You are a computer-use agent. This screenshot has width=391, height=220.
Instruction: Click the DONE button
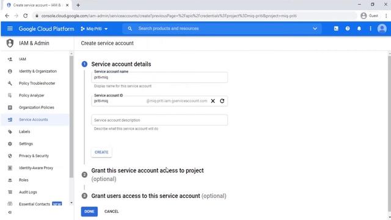[89, 211]
